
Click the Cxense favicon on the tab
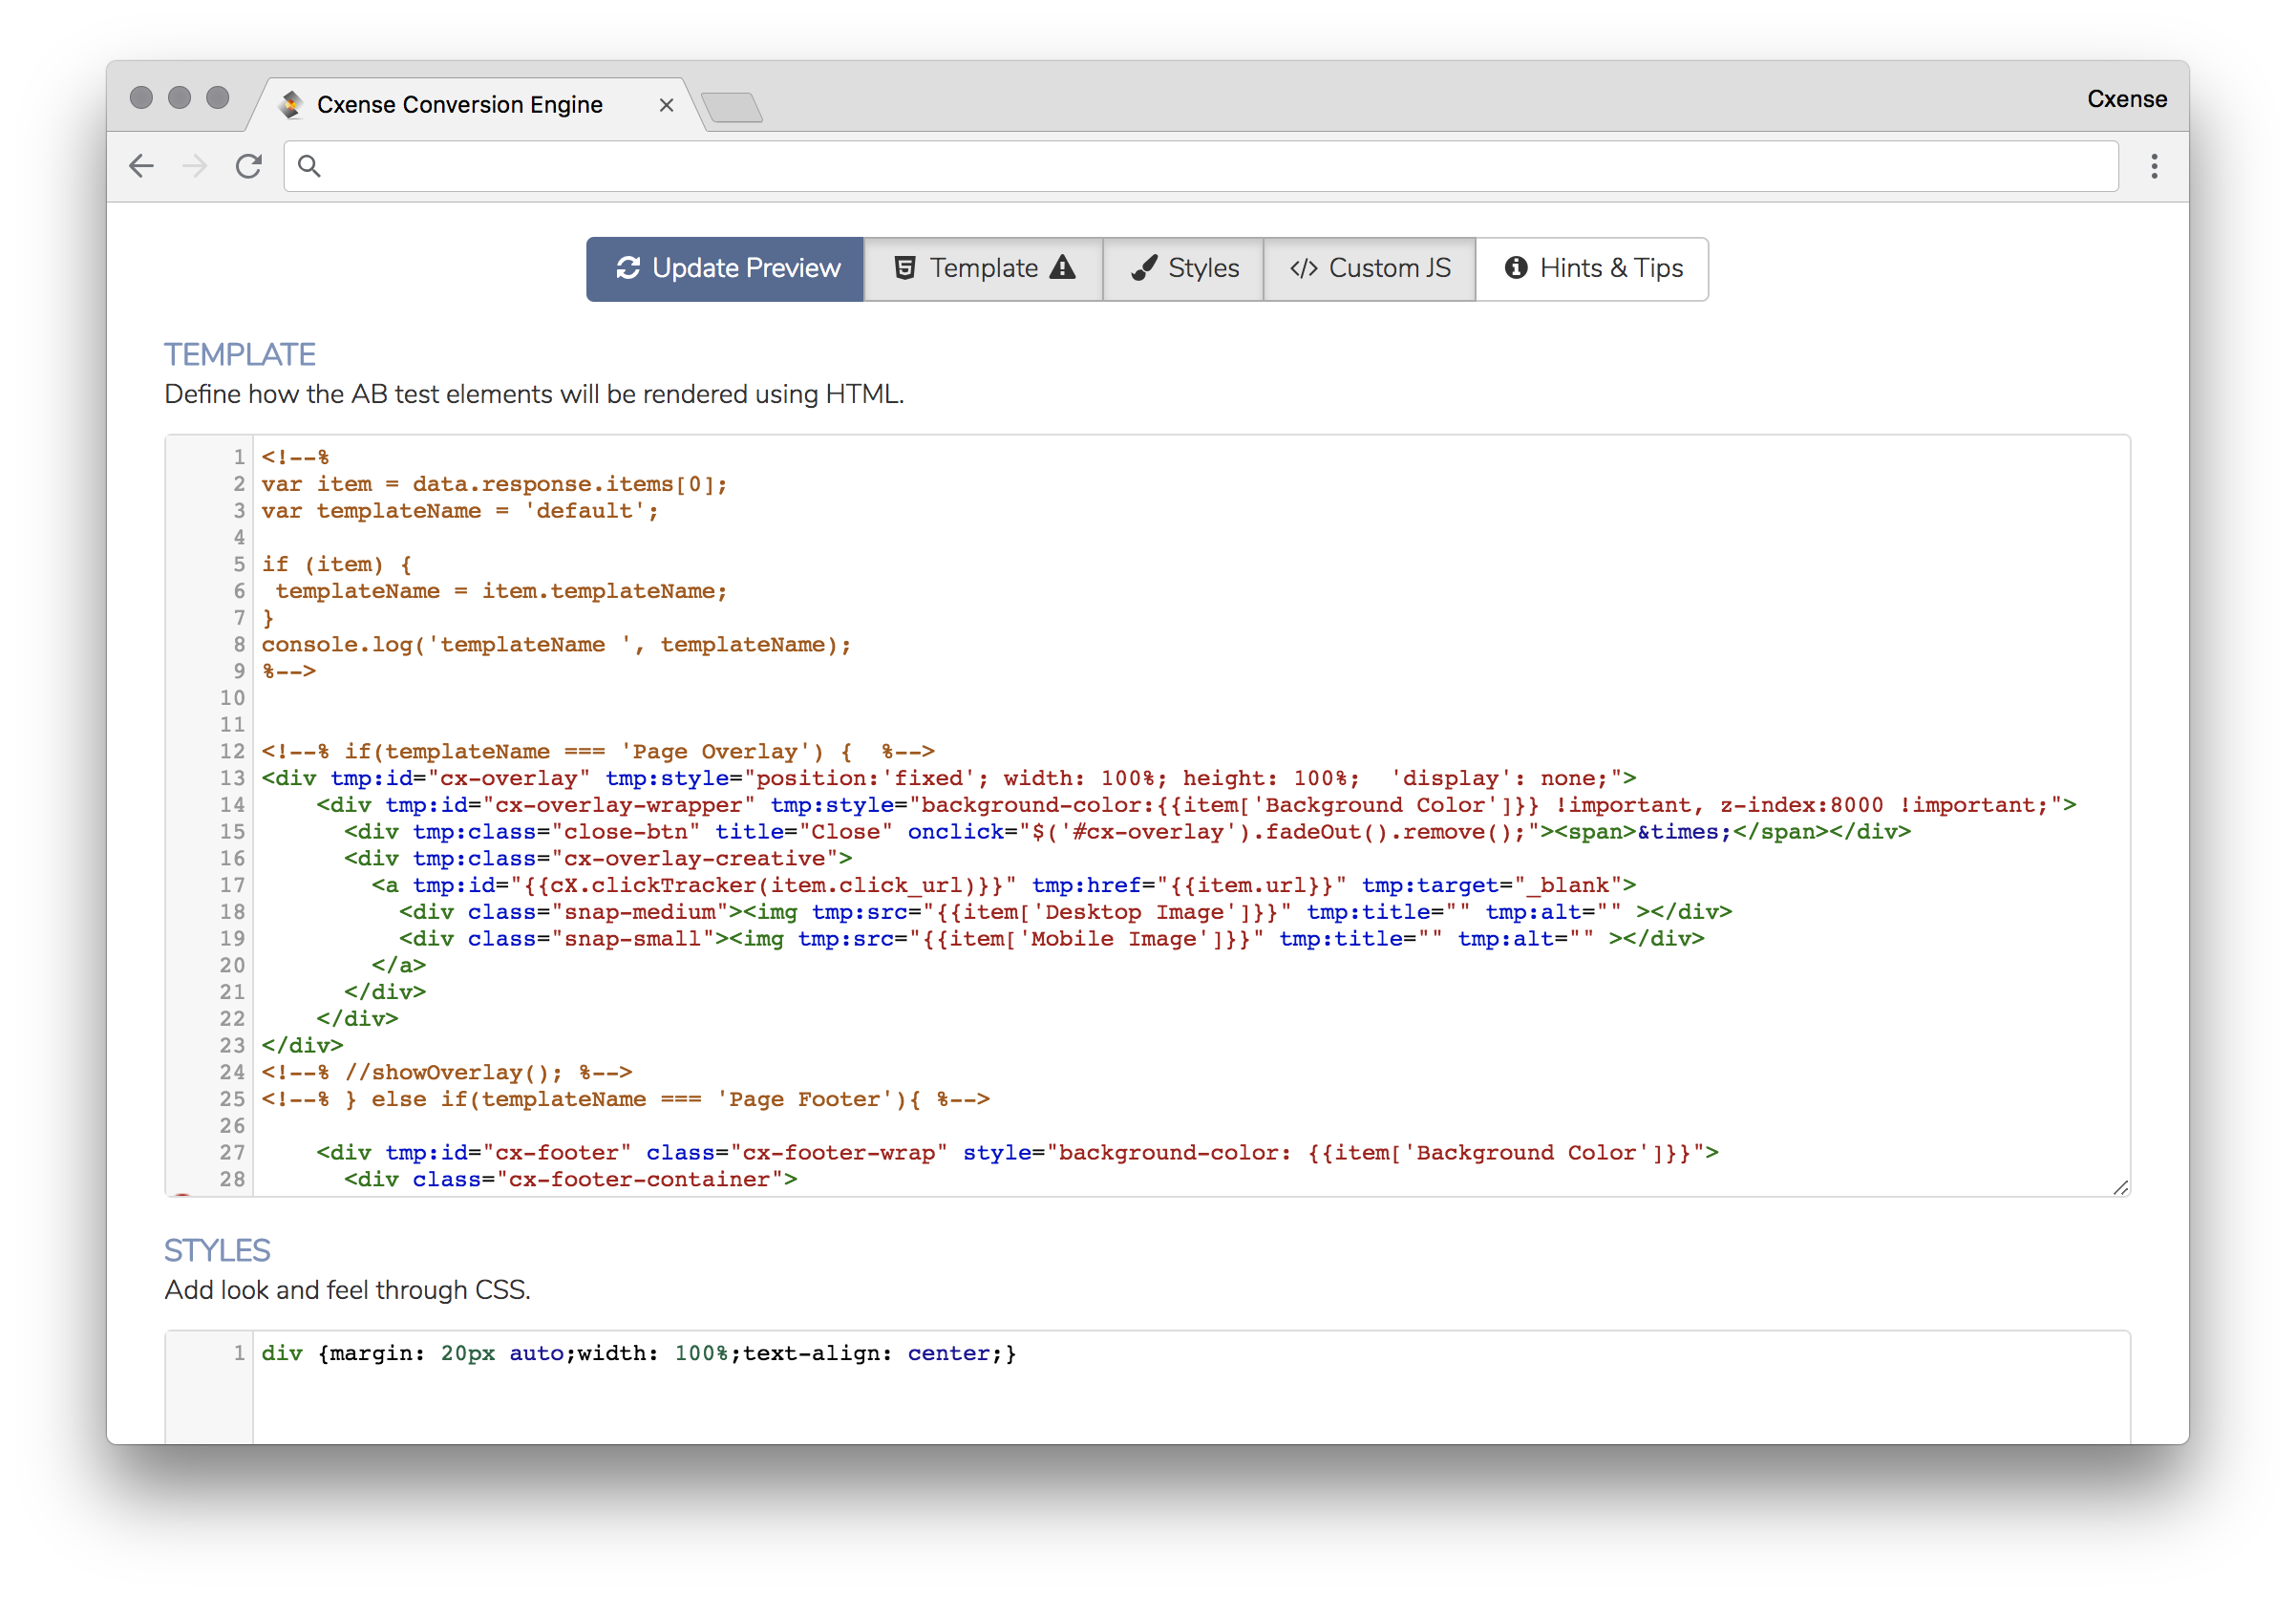(x=291, y=104)
